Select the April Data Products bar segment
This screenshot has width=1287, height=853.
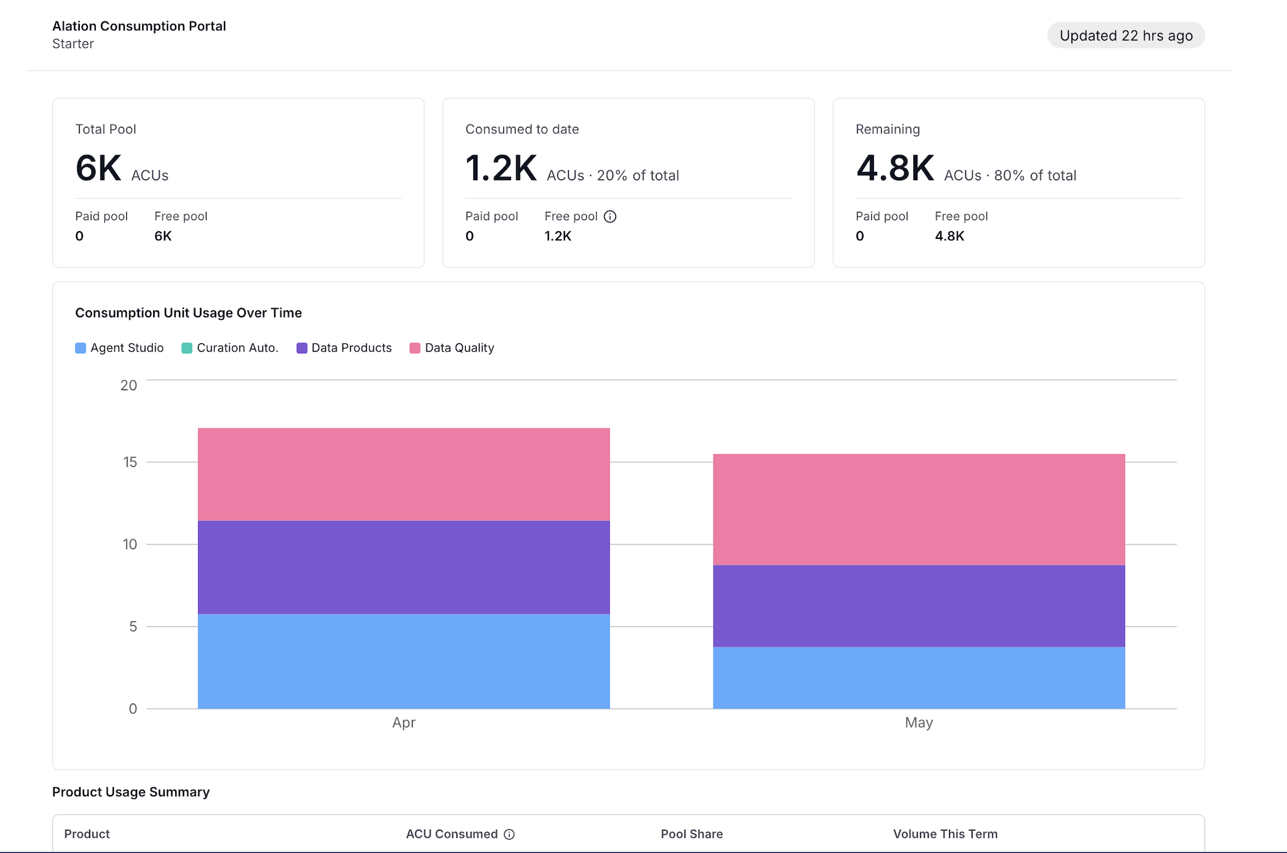coord(404,567)
